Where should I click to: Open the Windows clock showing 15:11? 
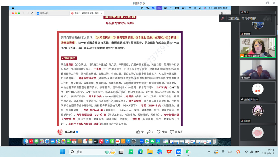point(268,152)
